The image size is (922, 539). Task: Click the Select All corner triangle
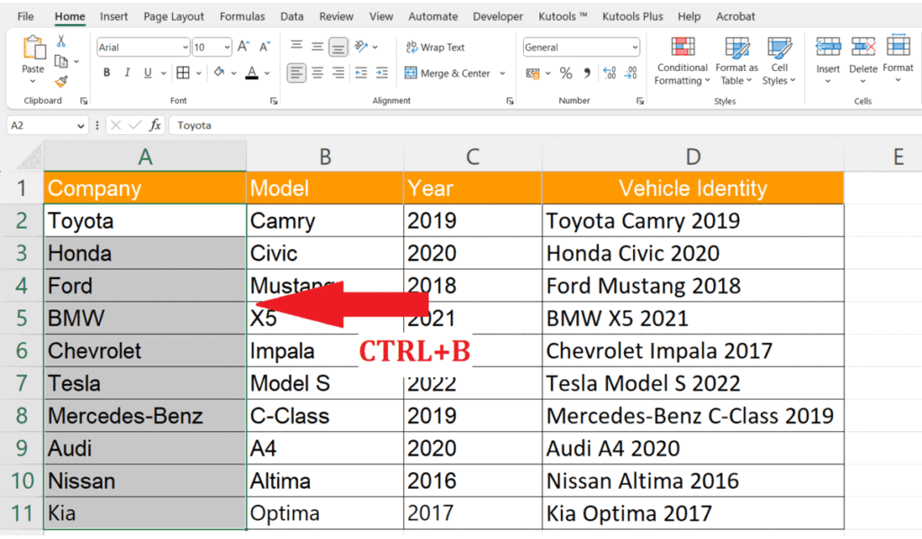[31, 157]
